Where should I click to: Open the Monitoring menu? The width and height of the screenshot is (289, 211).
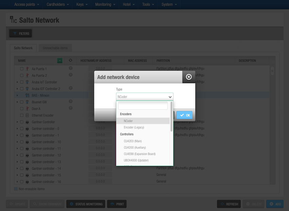[105, 4]
